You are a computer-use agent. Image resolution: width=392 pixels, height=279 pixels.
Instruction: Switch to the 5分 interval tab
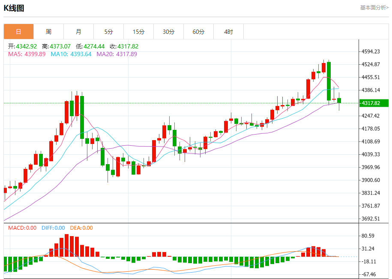(108, 32)
